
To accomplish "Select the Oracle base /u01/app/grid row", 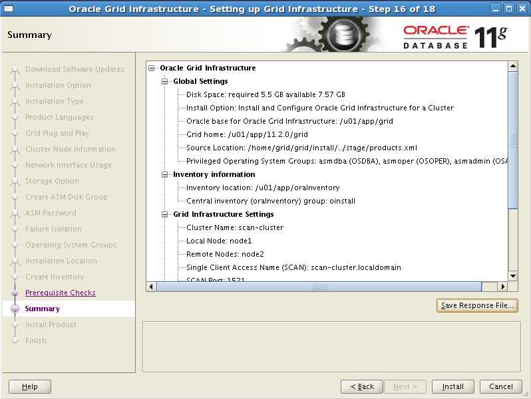I will (x=289, y=121).
